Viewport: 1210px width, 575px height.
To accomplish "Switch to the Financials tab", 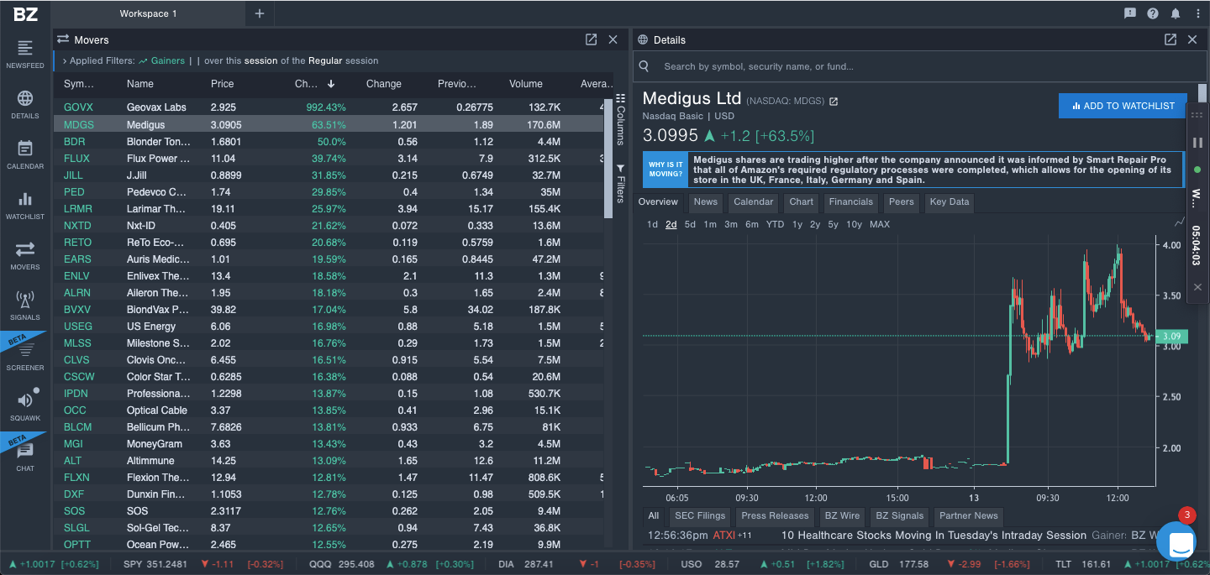I will (x=850, y=201).
